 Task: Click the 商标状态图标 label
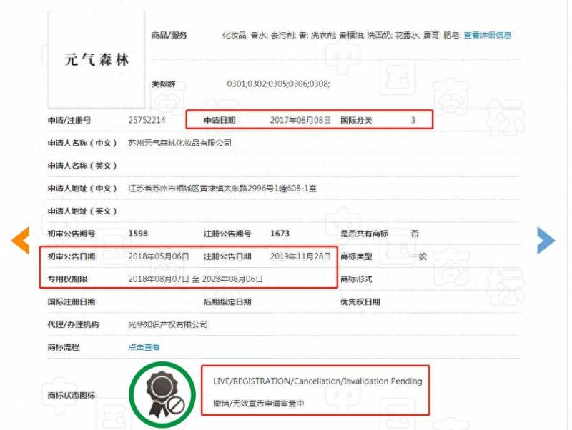pos(71,395)
